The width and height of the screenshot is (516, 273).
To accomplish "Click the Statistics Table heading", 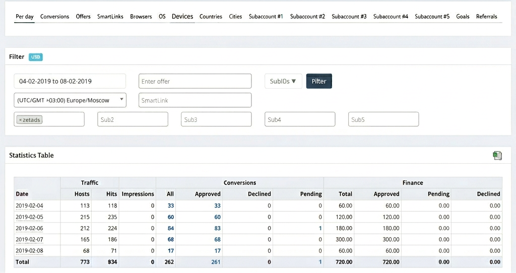I will coord(31,155).
